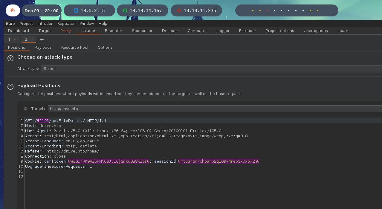Screen dimensions: 382x209
Task: Open the application launcher icon in top-left
Action: [x=13, y=10]
